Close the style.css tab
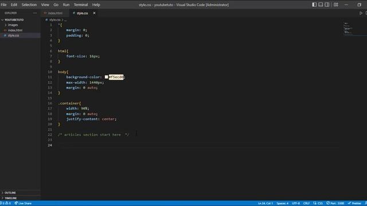The image size is (367, 206). click(94, 13)
